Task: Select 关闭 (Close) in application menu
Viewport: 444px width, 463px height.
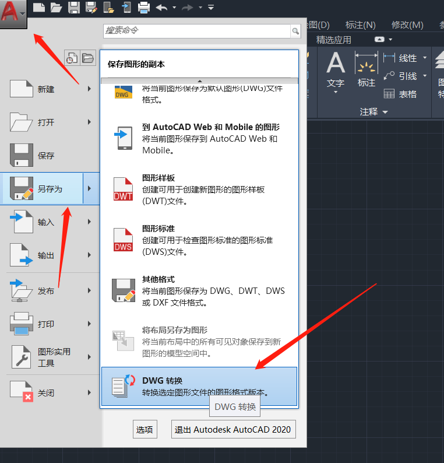Action: (50, 392)
